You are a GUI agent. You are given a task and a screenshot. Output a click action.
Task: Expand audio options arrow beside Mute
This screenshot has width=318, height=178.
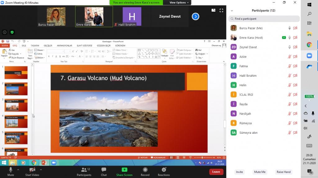(x=18, y=170)
